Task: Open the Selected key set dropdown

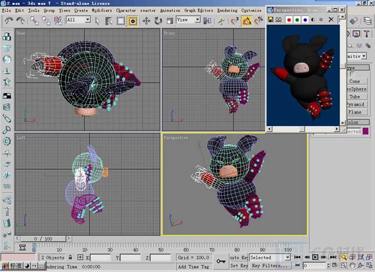Action: (270, 257)
